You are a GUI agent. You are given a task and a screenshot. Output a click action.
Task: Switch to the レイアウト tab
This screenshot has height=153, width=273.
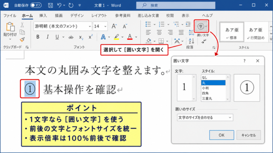click(99, 16)
